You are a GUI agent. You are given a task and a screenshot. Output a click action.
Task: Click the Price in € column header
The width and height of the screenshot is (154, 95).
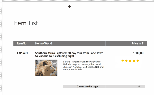[137, 43]
